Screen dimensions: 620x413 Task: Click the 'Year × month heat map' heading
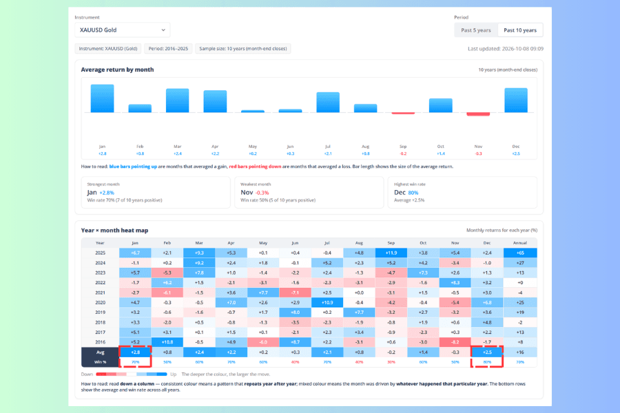(x=114, y=231)
